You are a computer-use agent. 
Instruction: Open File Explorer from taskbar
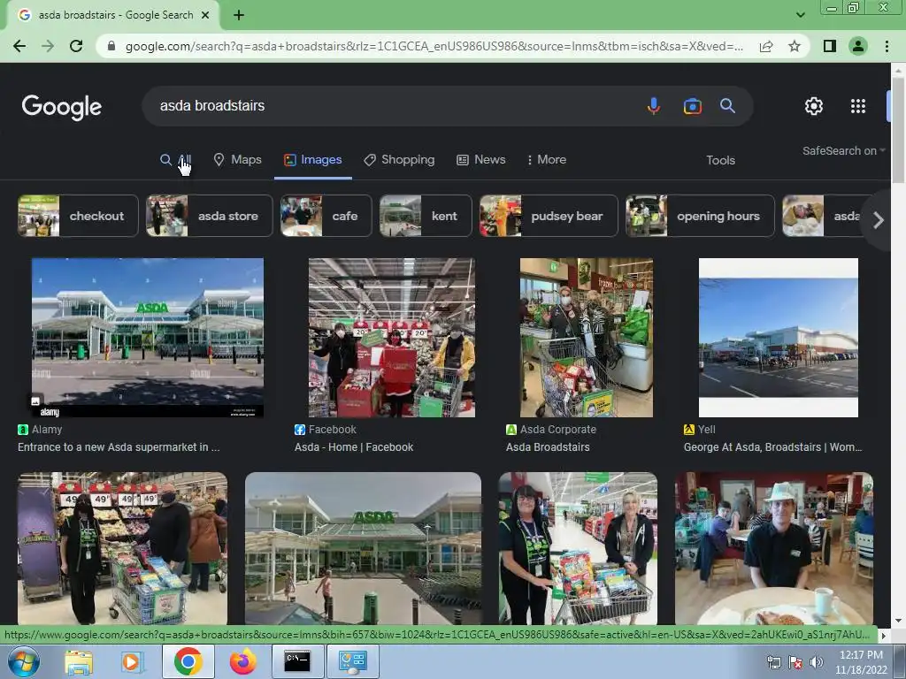78,661
